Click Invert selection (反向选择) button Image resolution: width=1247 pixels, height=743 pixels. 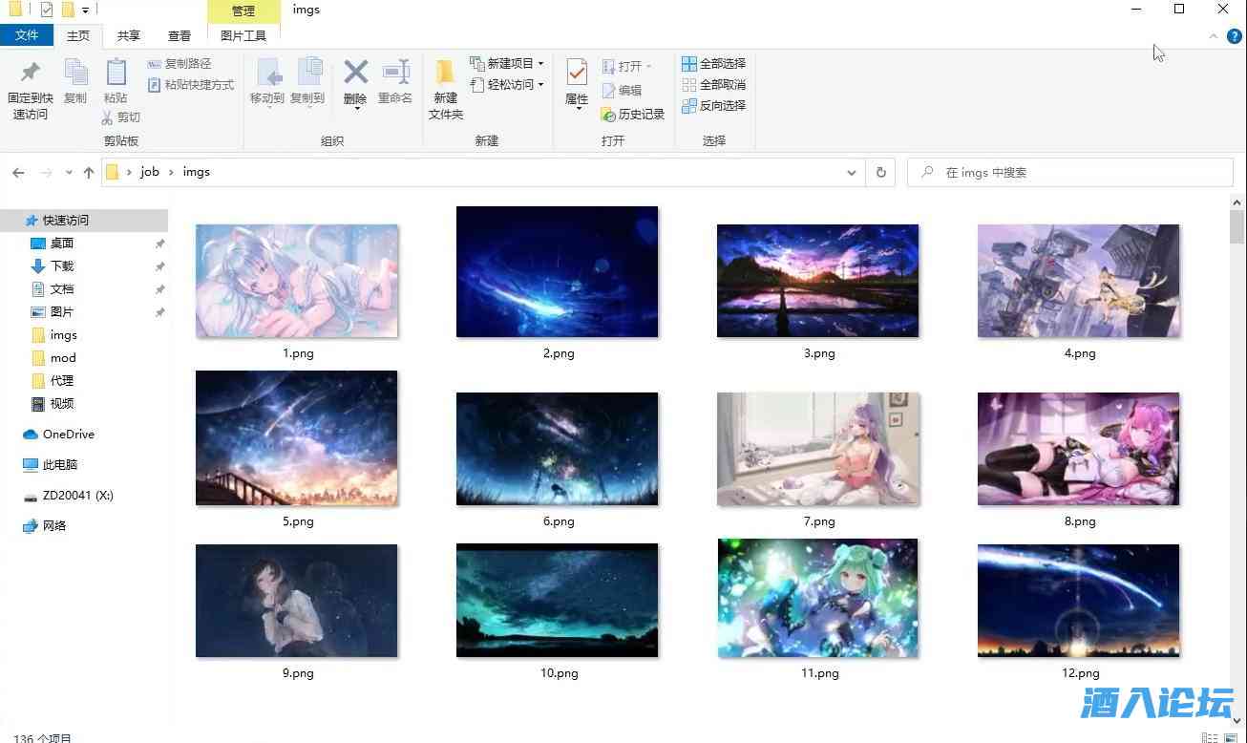pos(713,106)
